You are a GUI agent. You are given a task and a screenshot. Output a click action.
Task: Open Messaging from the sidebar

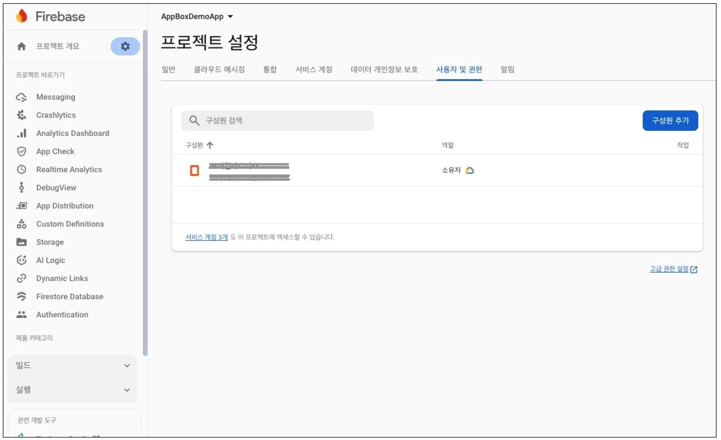[x=56, y=97]
